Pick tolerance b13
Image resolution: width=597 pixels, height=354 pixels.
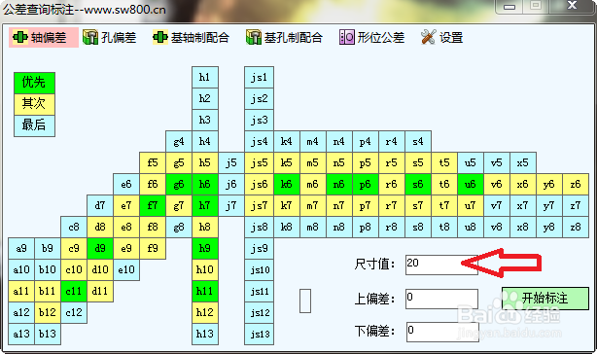(48, 334)
